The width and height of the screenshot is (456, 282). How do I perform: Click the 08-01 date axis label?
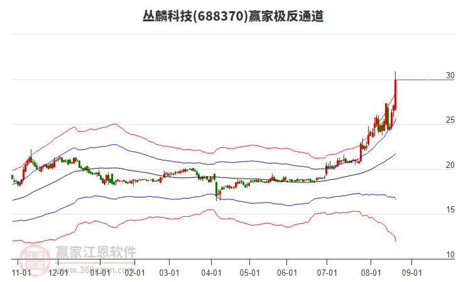[x=371, y=273]
